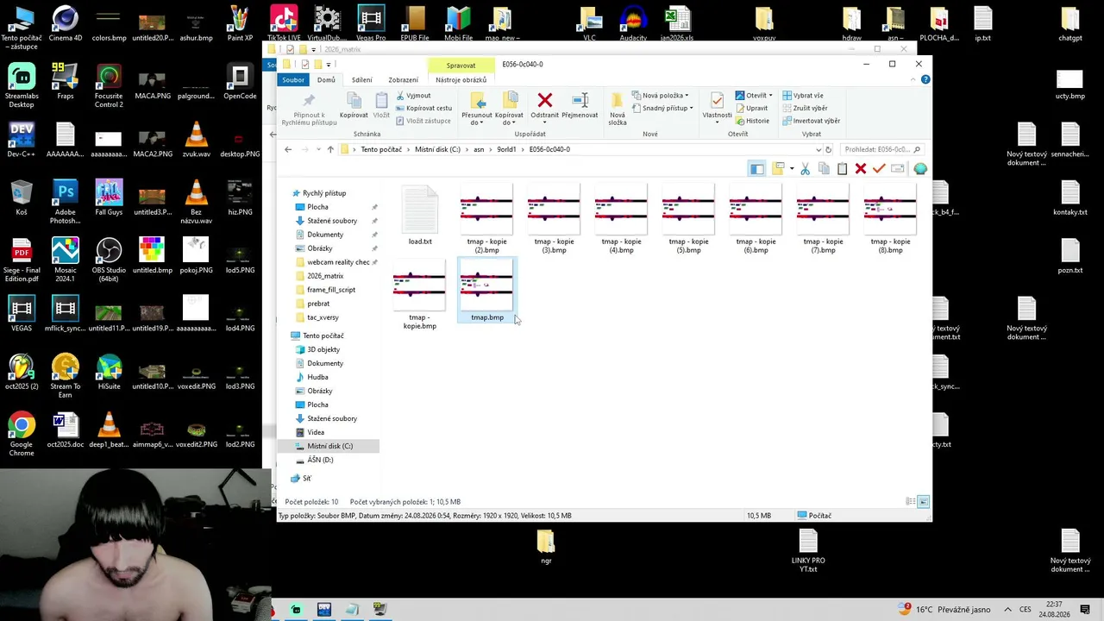Open the Soubor menu tab
This screenshot has width=1104, height=621.
pos(293,79)
